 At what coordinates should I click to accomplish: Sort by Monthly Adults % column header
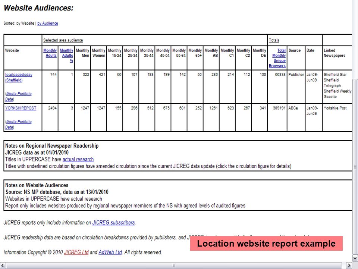pos(66,55)
